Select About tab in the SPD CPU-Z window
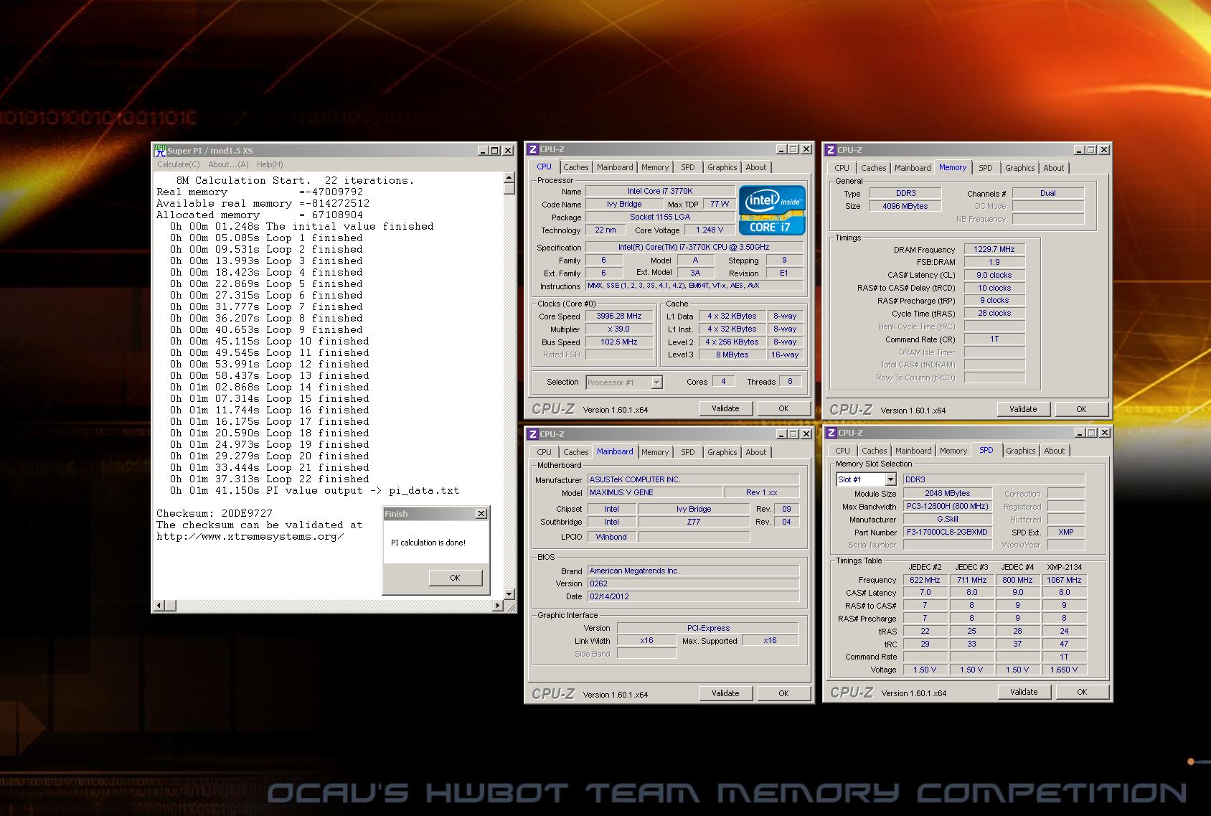Screen dimensions: 1211x816 click(1054, 451)
